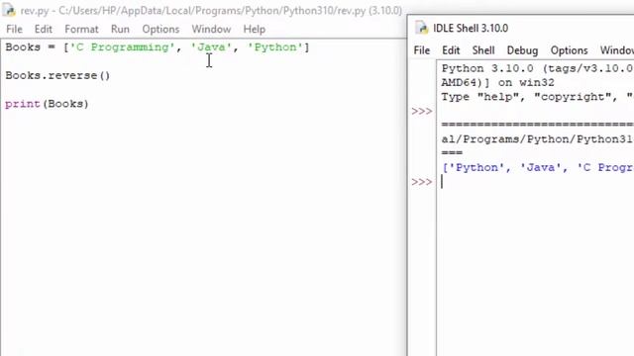This screenshot has width=634, height=356.
Task: Click the reversed list output in shell
Action: (x=537, y=167)
